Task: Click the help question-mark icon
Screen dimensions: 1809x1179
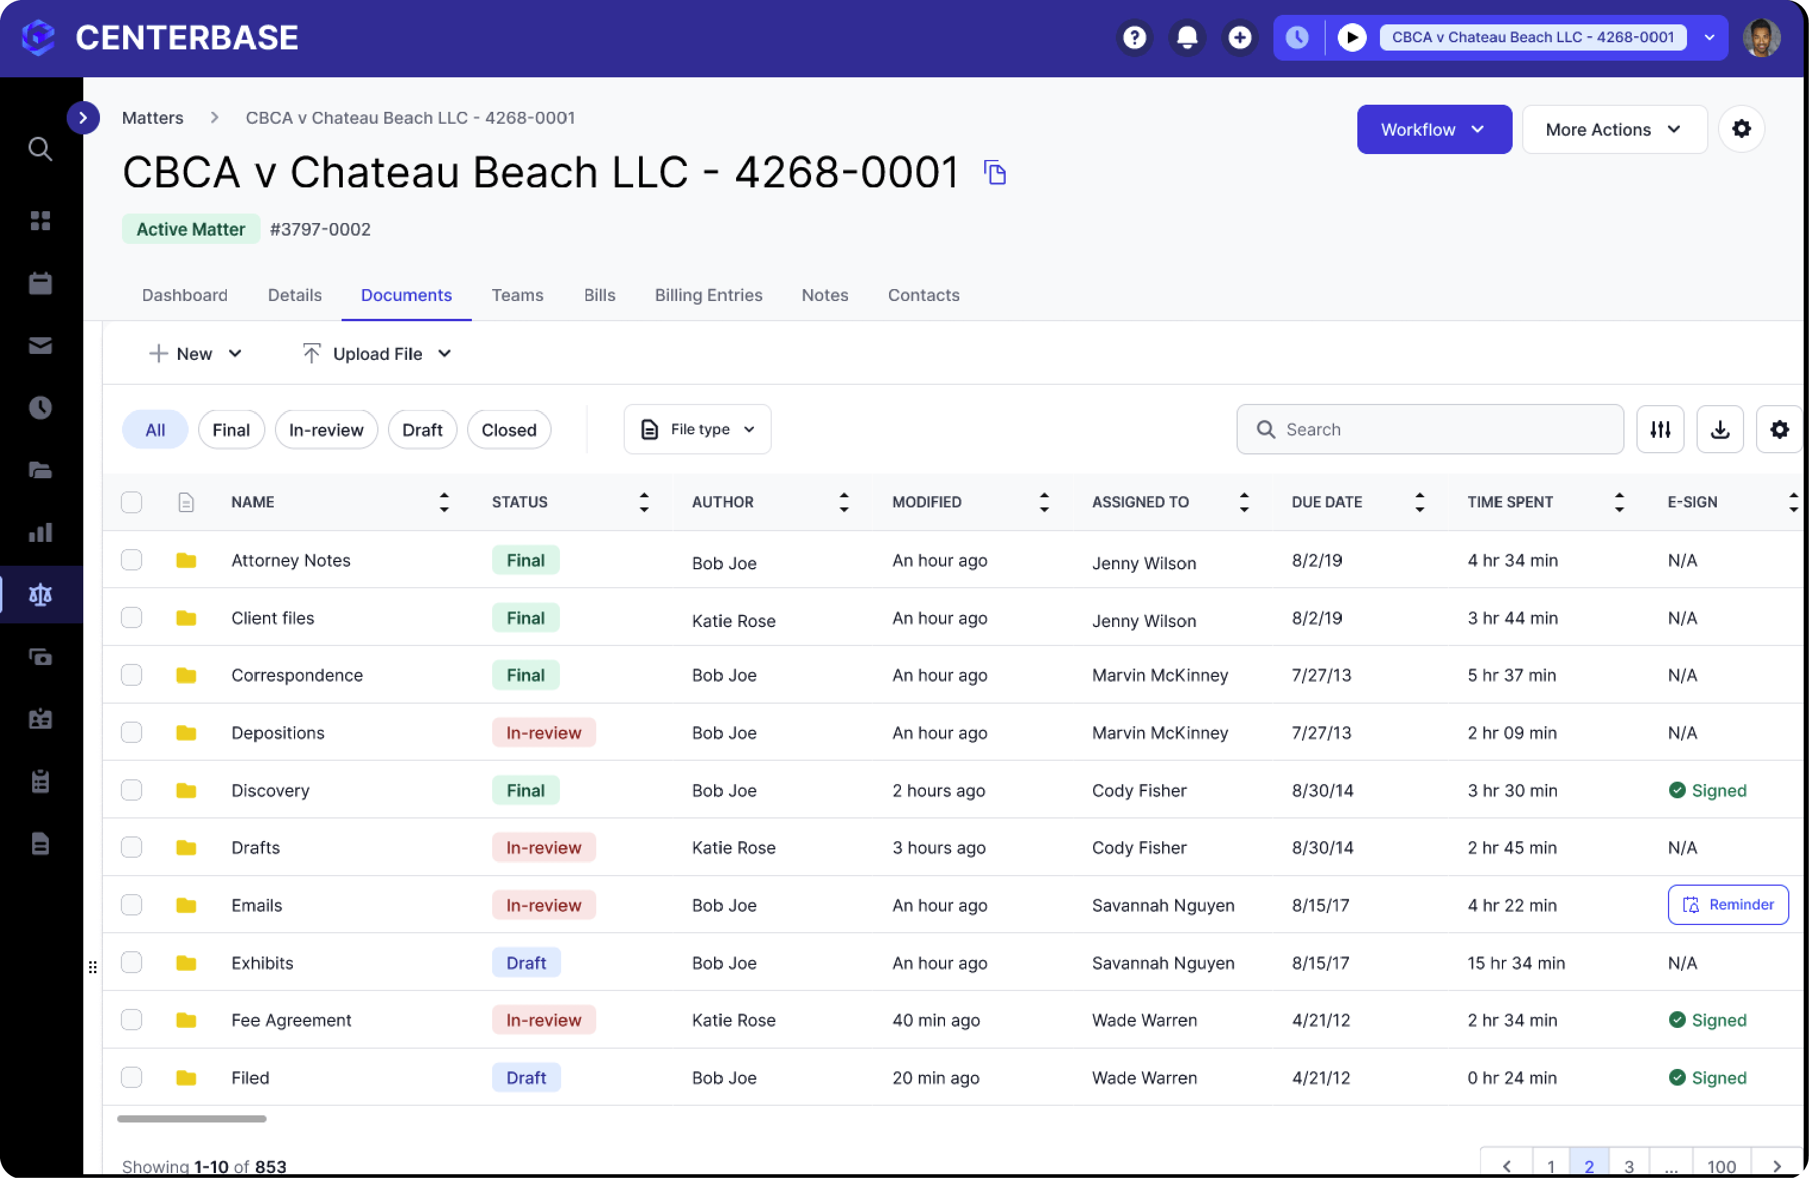Action: [1134, 37]
